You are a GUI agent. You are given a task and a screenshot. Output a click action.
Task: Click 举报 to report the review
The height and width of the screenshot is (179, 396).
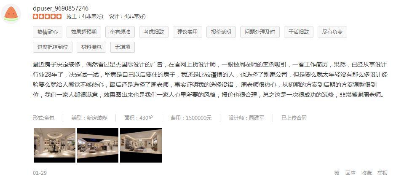point(383,173)
